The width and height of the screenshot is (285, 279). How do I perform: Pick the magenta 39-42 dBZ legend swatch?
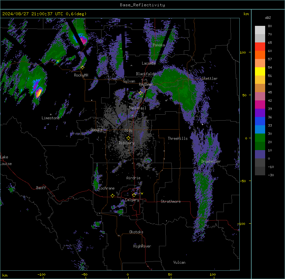click(260, 104)
